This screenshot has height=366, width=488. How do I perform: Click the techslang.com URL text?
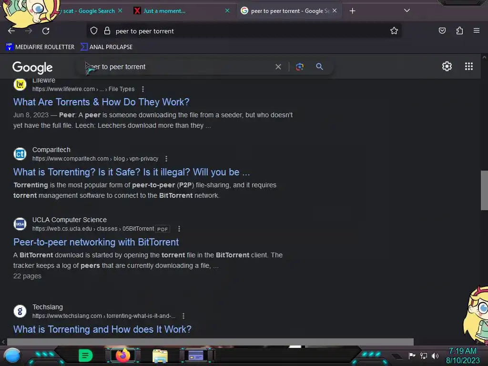(103, 316)
